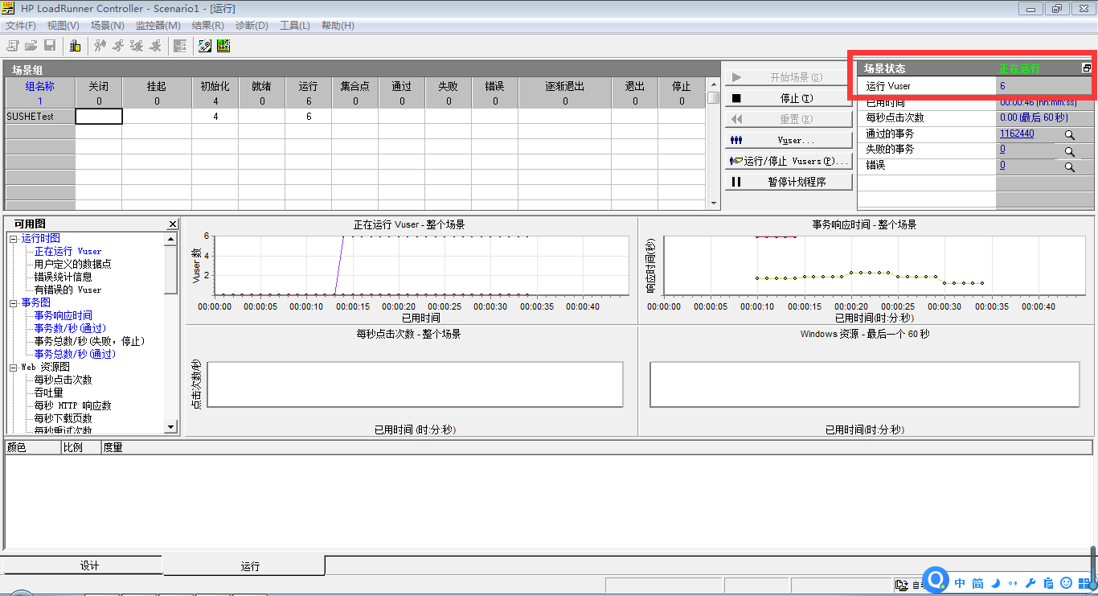Click the Vuser... button

click(788, 140)
